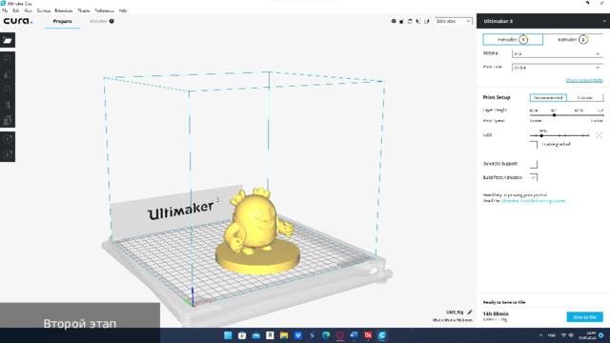Viewport: 610px width, 343px height.
Task: Switch to the Prepare tab
Action: (63, 21)
